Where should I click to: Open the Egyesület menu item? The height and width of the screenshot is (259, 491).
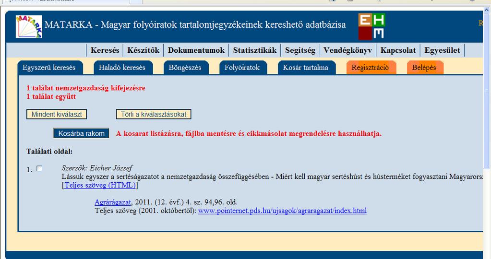click(442, 50)
